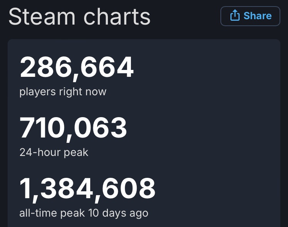This screenshot has height=227, width=288.
Task: Click the 286,664 current players number
Action: point(76,68)
